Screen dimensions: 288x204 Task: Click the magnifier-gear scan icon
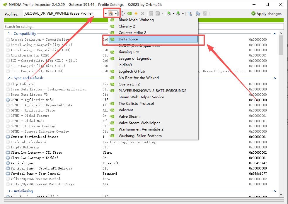[x=198, y=13]
